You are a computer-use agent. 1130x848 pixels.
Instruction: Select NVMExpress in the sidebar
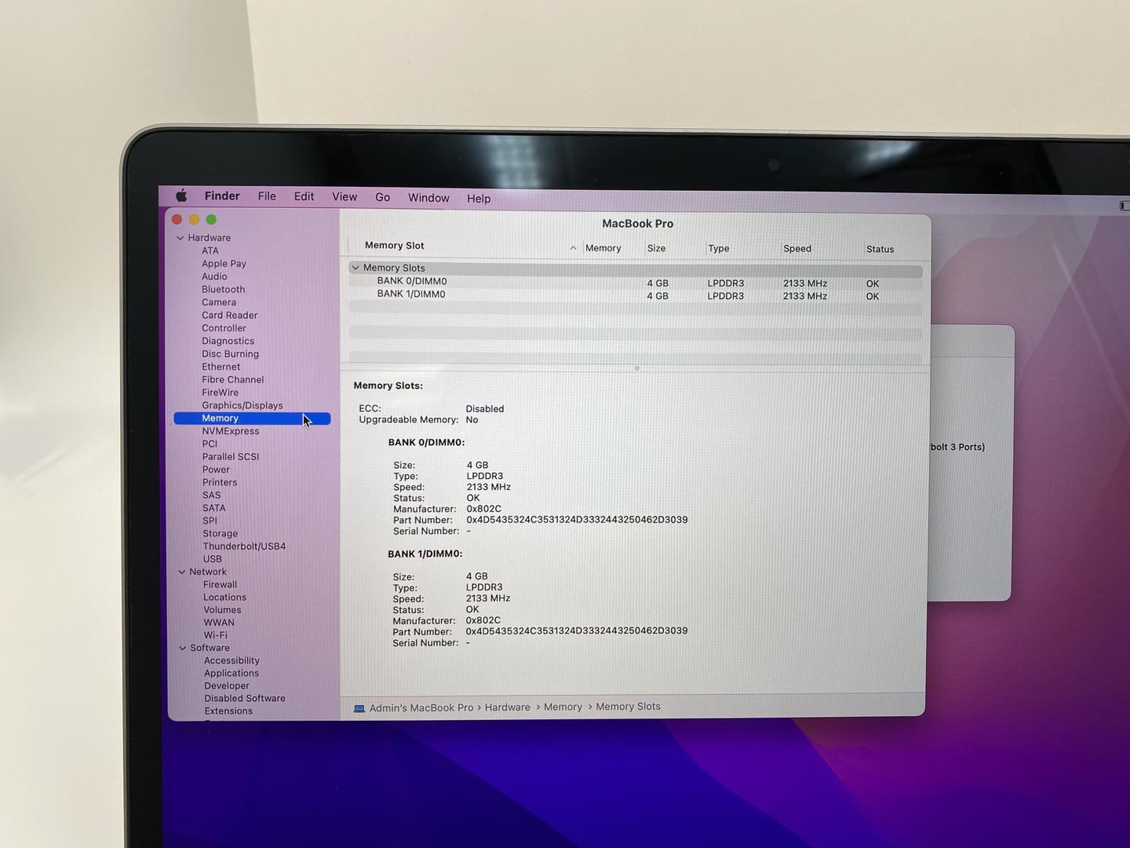(231, 431)
